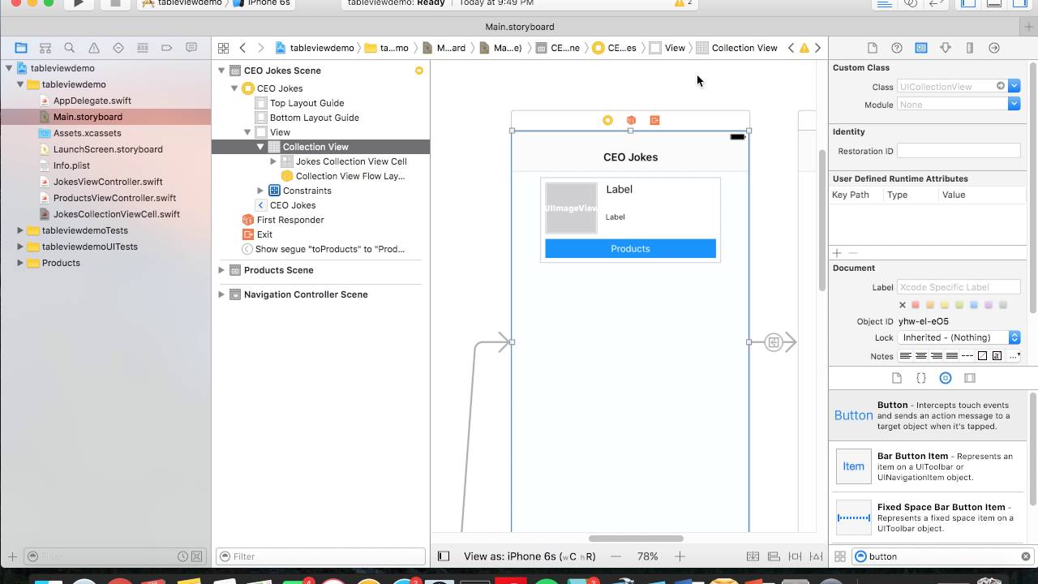Show the File inspector
This screenshot has height=584, width=1038.
click(x=873, y=48)
